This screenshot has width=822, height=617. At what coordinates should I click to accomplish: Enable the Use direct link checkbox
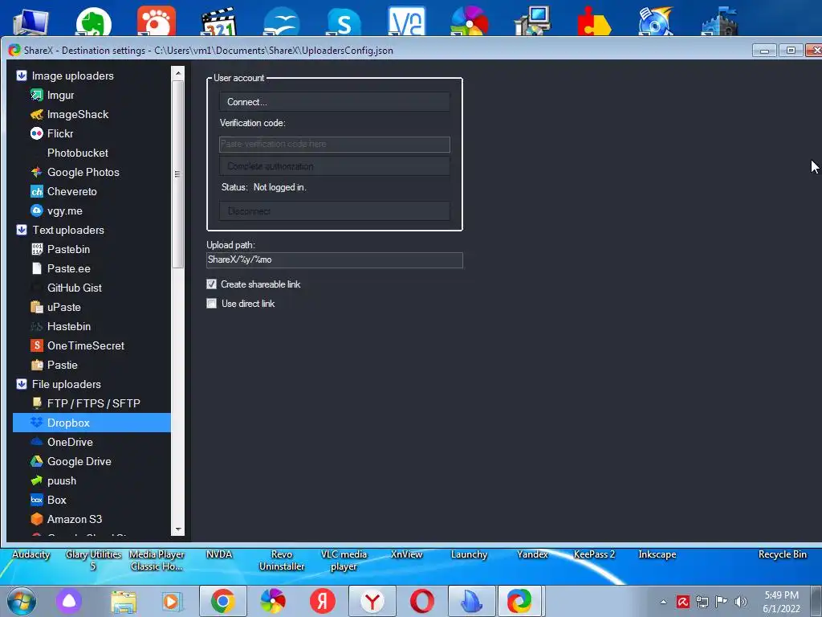coord(211,303)
